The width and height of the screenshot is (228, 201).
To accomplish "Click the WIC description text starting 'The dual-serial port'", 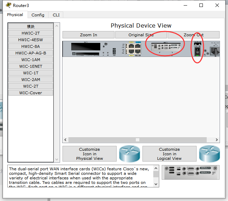I will 79,177.
